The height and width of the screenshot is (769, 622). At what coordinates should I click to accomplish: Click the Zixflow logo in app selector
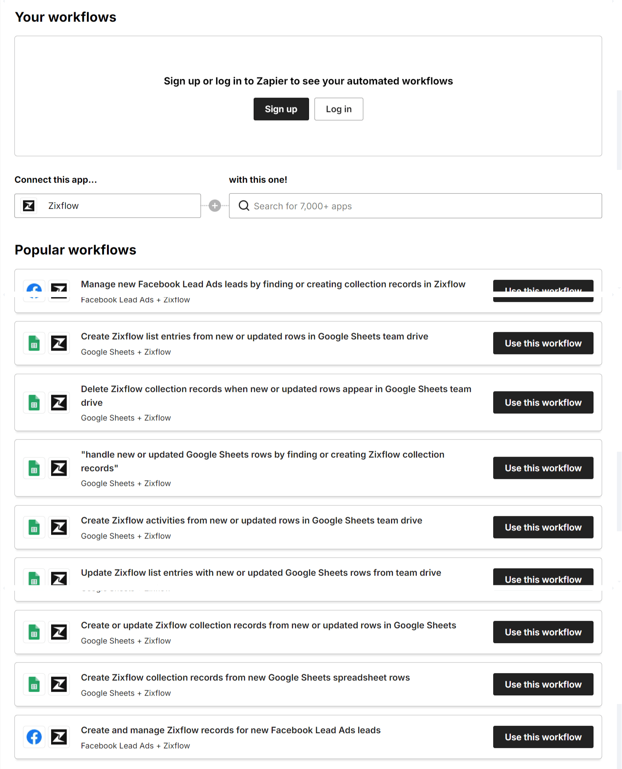tap(29, 206)
